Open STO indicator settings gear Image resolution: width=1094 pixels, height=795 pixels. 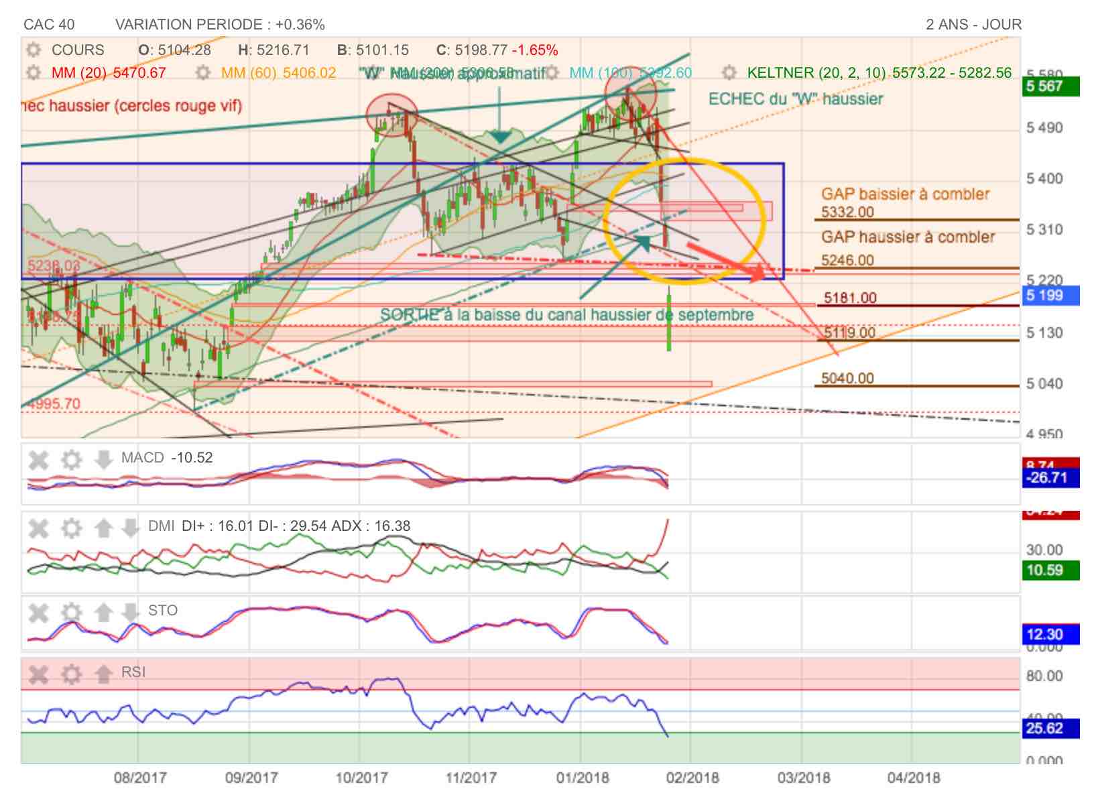click(71, 613)
